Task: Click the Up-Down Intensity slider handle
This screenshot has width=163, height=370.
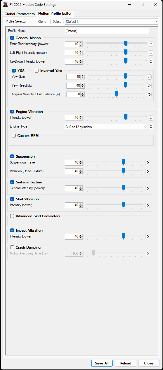Action: (126, 61)
